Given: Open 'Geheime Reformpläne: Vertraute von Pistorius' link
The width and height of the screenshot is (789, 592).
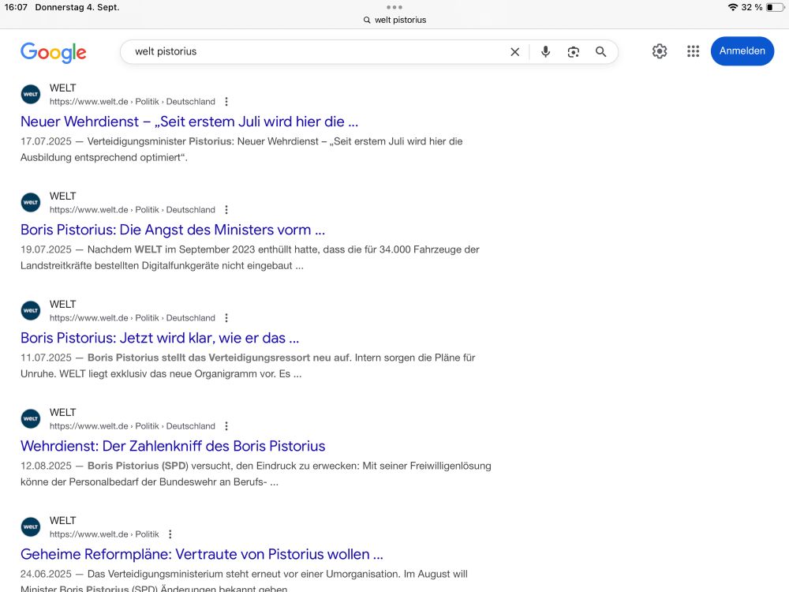Looking at the screenshot, I should click(202, 554).
